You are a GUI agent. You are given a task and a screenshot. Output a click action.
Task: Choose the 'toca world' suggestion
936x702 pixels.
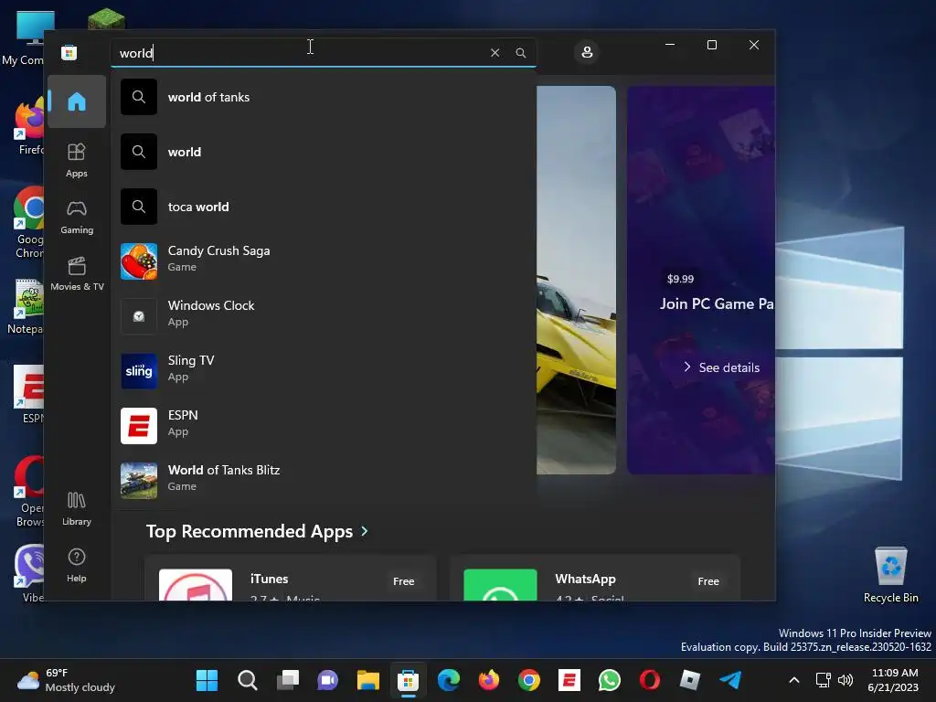click(x=324, y=207)
